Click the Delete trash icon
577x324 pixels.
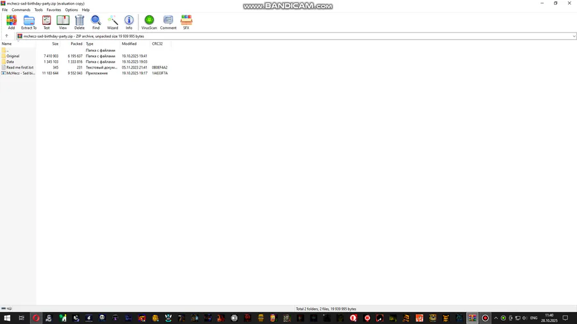79,22
